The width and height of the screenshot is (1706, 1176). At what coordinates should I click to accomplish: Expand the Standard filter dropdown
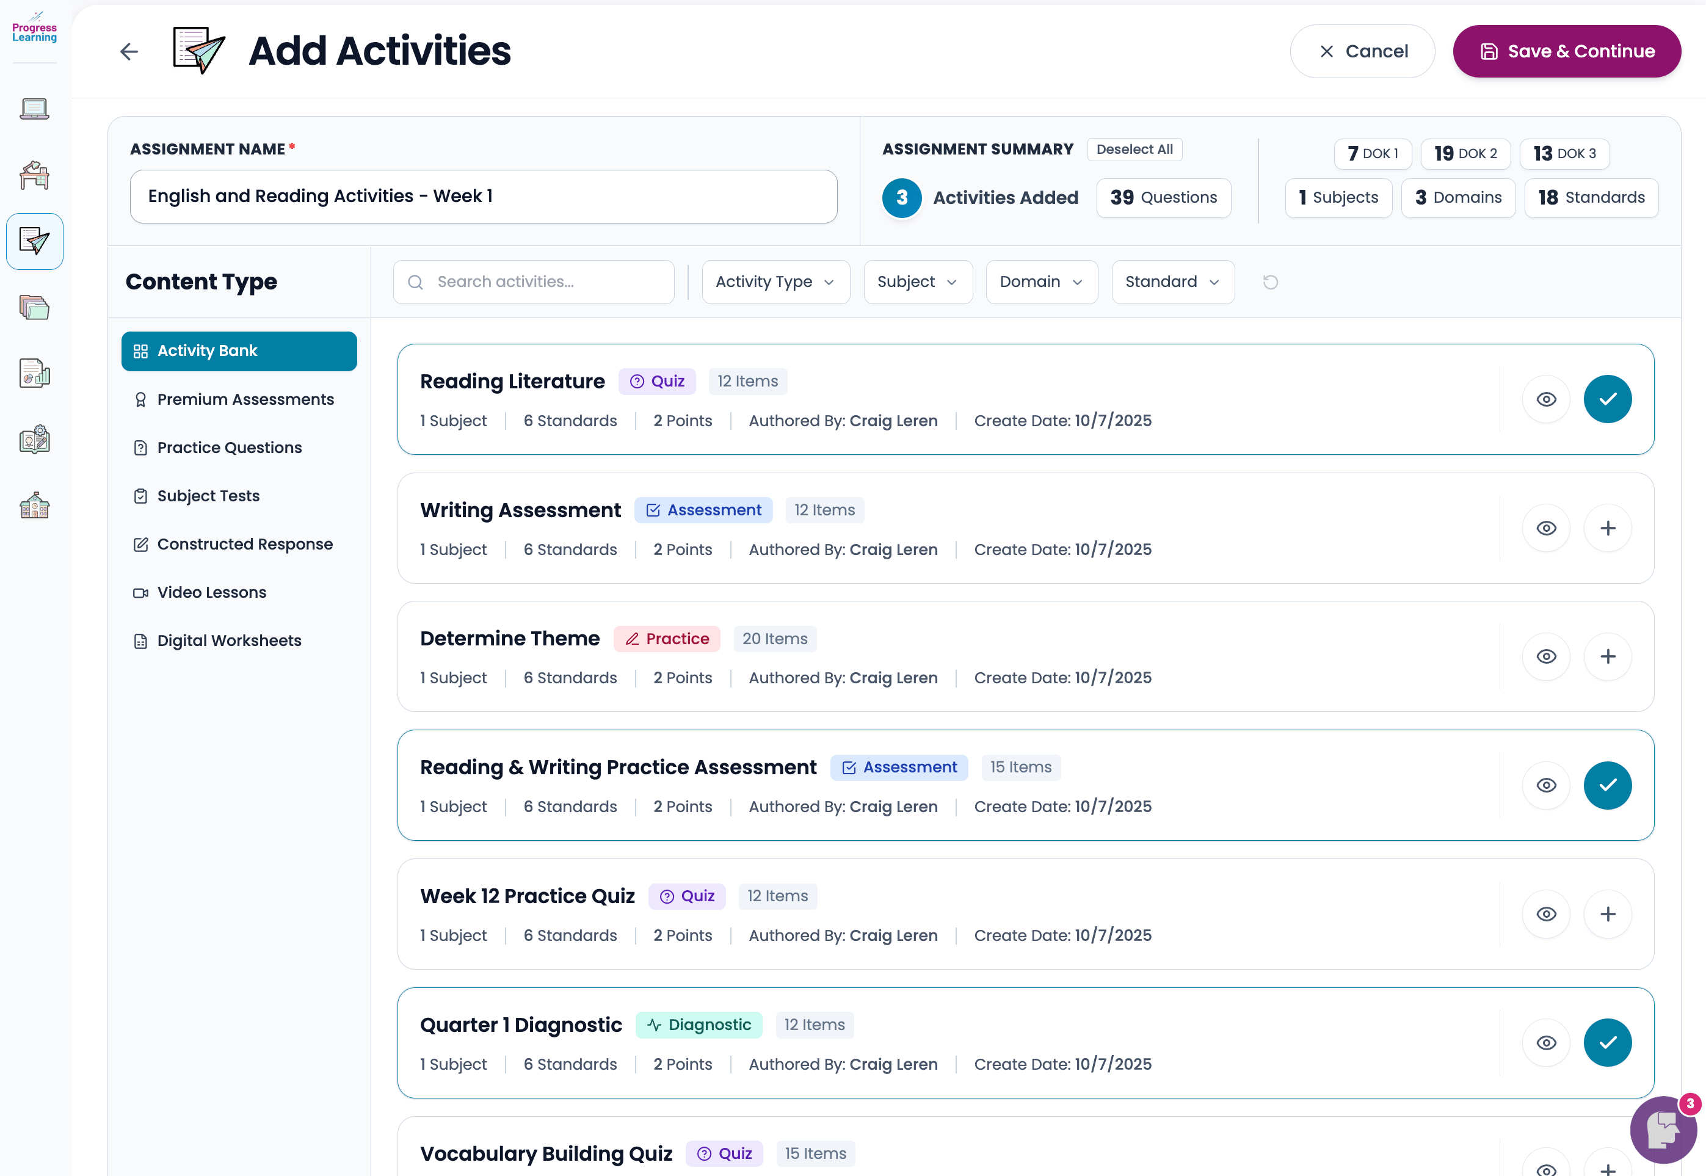click(x=1172, y=281)
